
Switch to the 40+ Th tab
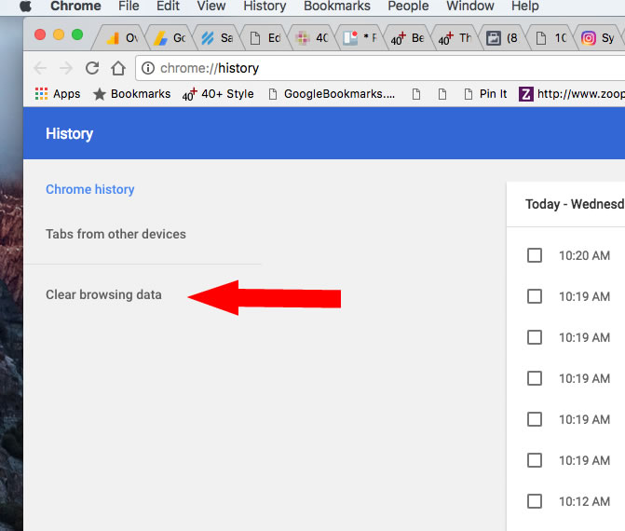456,38
